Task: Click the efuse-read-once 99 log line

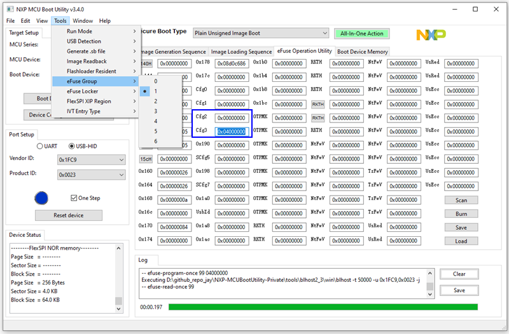Action: pyautogui.click(x=167, y=287)
